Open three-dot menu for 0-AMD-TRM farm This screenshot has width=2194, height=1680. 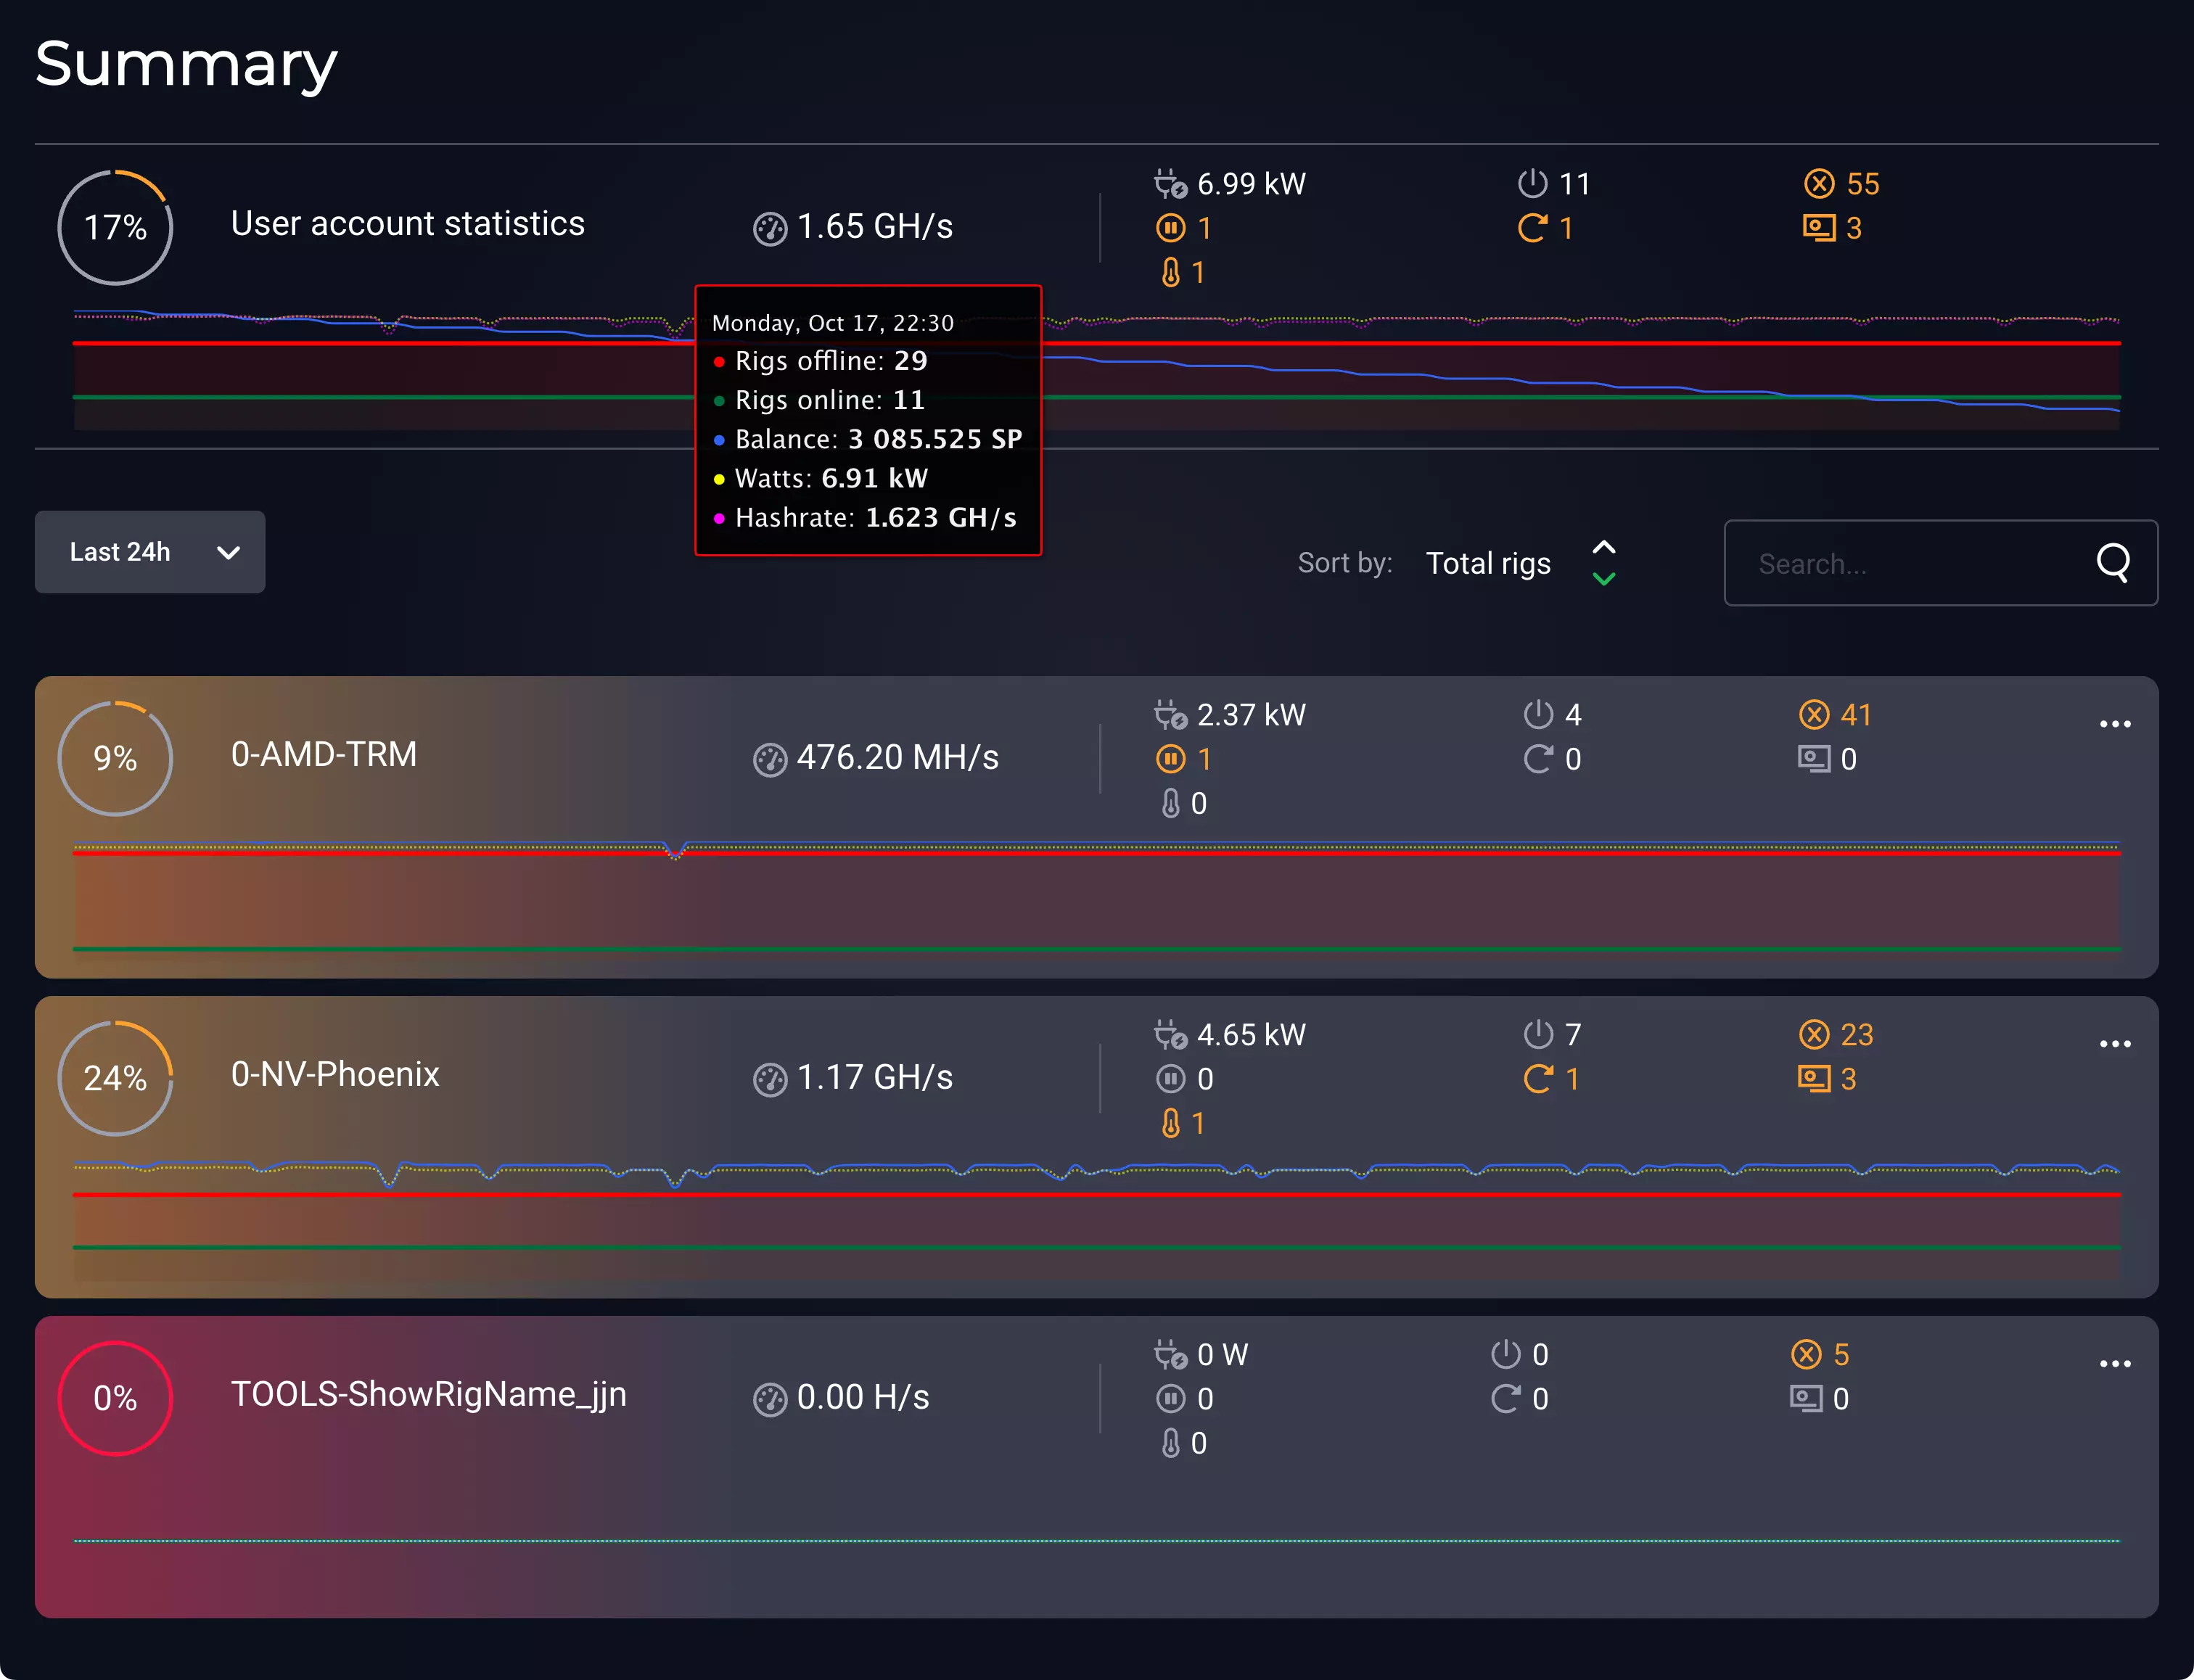[x=2115, y=724]
